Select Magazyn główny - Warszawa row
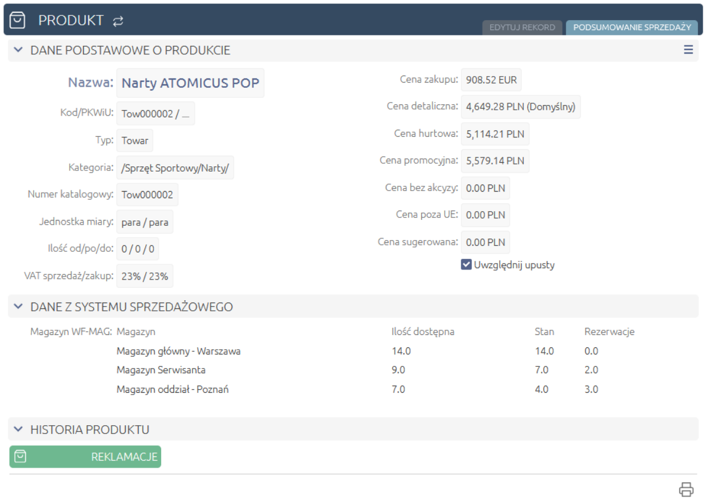 (x=178, y=351)
